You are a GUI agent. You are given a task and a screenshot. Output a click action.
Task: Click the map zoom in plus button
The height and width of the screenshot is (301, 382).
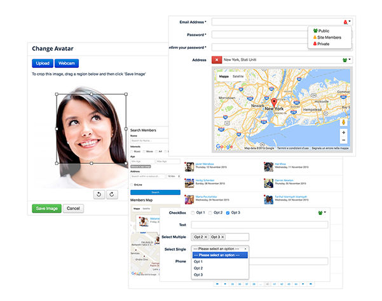coord(343,133)
